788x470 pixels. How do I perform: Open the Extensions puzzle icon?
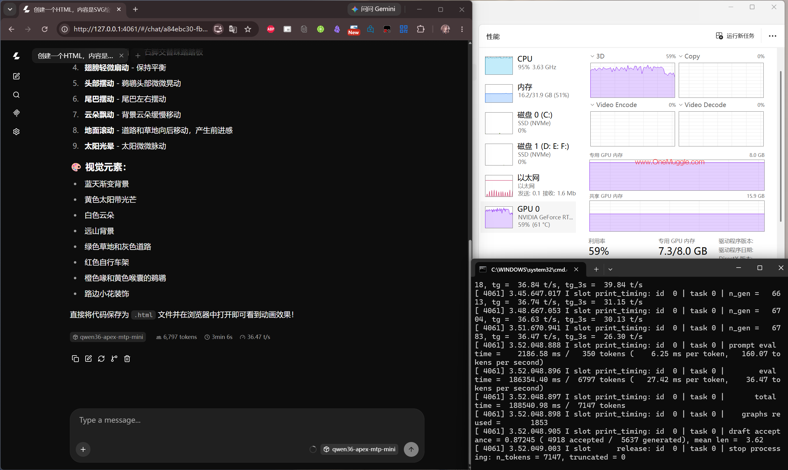(x=420, y=29)
